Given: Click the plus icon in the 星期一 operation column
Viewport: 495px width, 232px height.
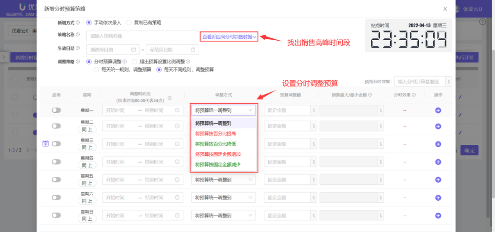Looking at the screenshot, I should click(x=438, y=110).
